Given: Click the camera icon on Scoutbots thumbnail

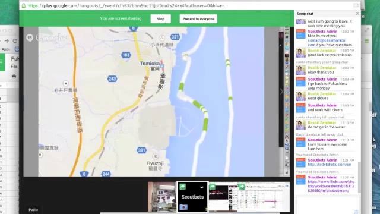Looking at the screenshot, I should (x=183, y=207).
